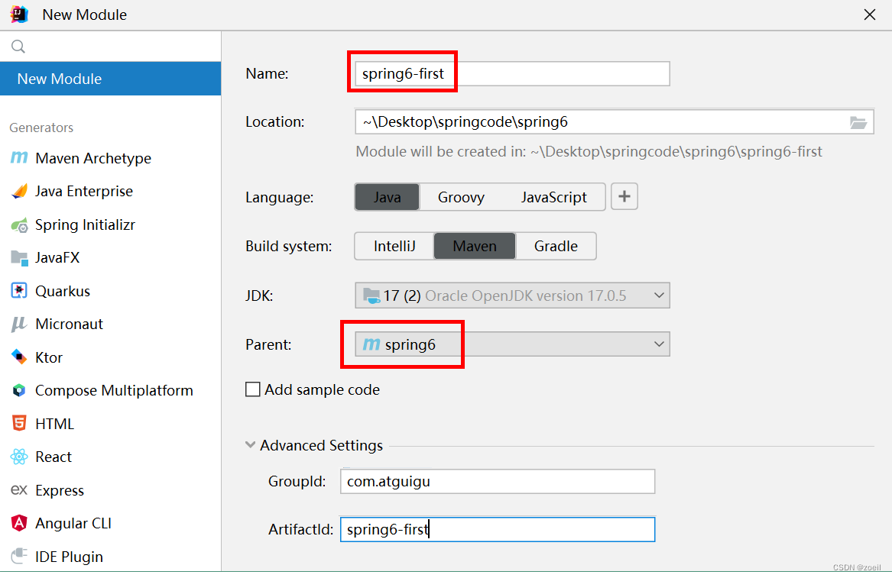The width and height of the screenshot is (892, 578).
Task: Click the GroupId input field
Action: point(498,481)
